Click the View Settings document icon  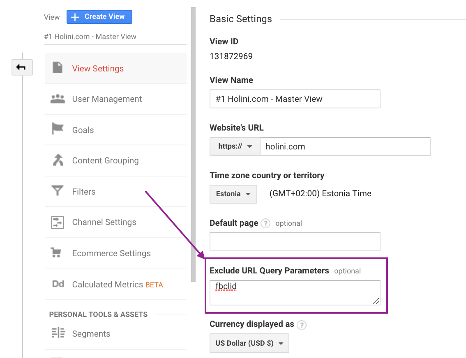point(58,67)
